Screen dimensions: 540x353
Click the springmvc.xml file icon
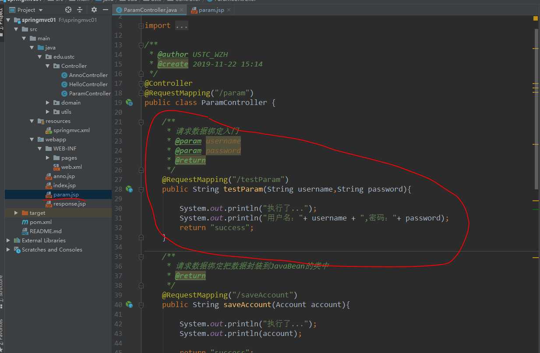click(x=49, y=130)
